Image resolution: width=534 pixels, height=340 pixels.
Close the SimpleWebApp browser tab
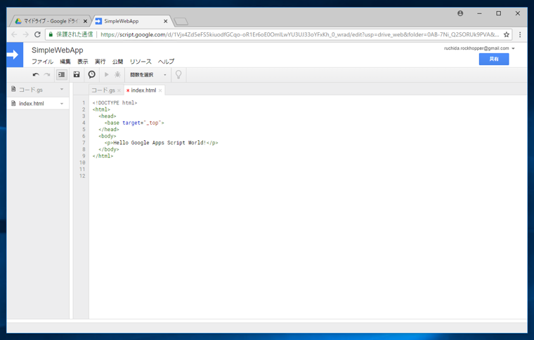click(166, 21)
